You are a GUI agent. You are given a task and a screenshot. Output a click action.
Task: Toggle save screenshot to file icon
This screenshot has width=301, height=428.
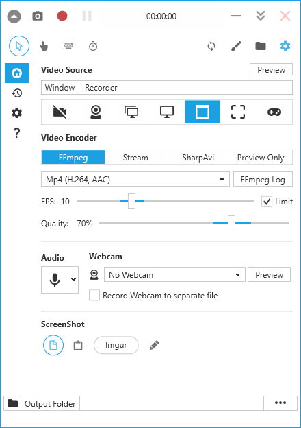coord(53,345)
